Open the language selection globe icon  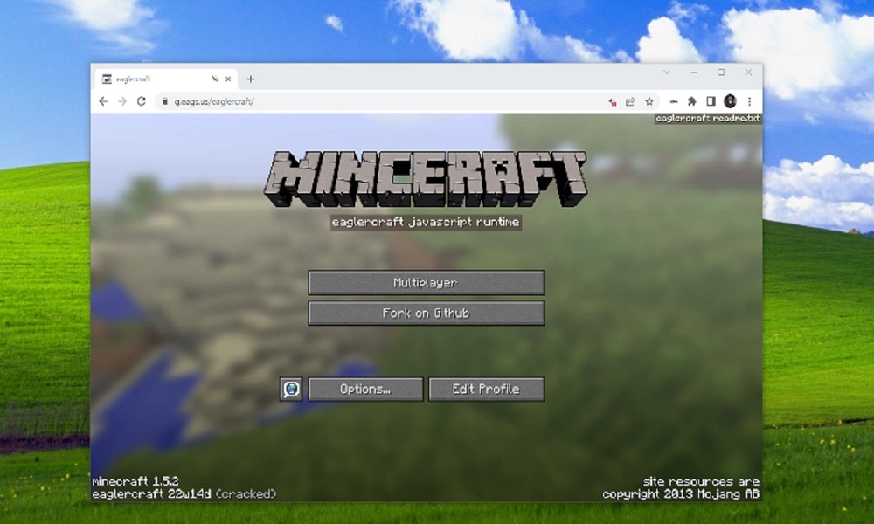click(x=291, y=389)
